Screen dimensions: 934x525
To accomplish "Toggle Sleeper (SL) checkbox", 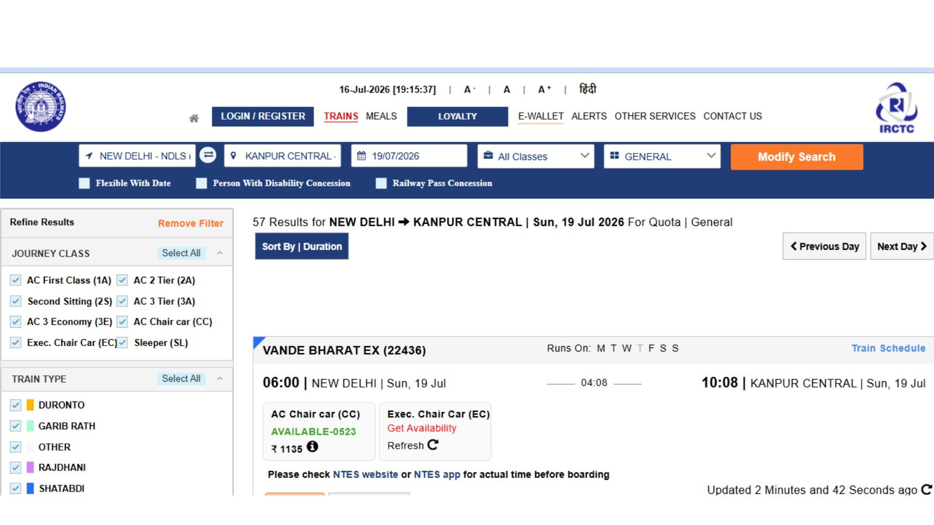I will tap(122, 342).
